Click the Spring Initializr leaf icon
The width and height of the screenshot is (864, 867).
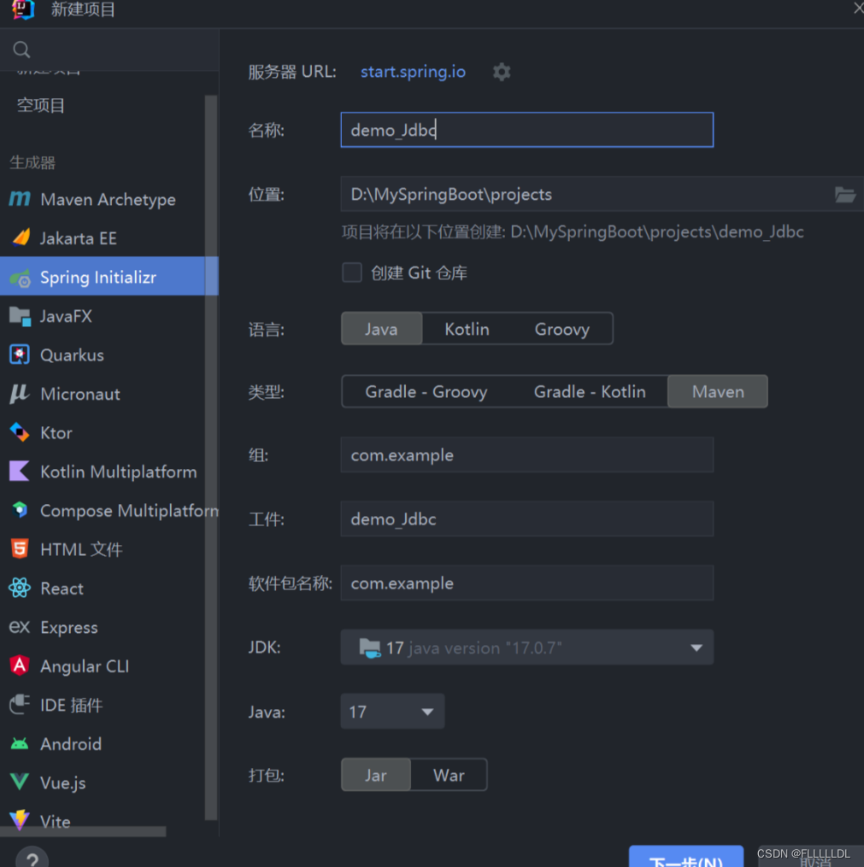[x=21, y=278]
